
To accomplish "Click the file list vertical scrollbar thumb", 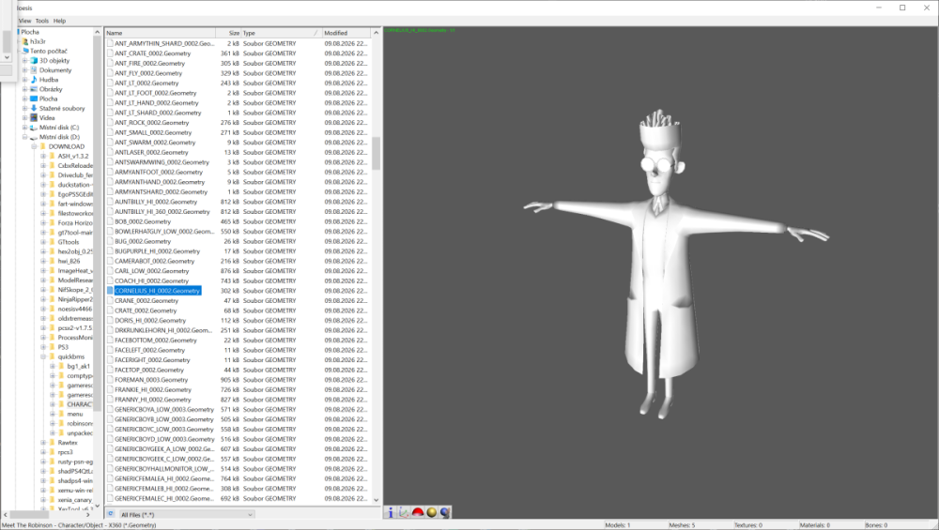I will 377,153.
